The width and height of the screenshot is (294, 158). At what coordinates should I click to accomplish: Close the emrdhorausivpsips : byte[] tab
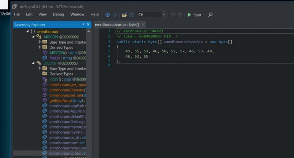pos(143,24)
